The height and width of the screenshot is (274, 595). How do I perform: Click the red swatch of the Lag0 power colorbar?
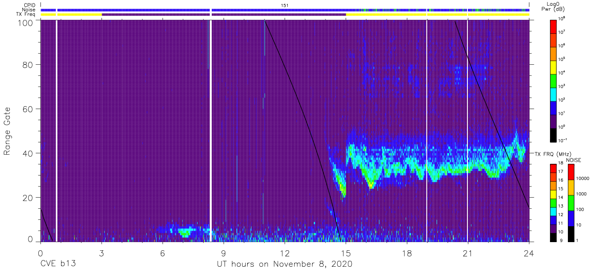[x=554, y=26]
